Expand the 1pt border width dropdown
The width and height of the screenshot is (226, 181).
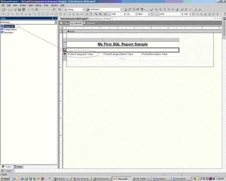[136, 14]
